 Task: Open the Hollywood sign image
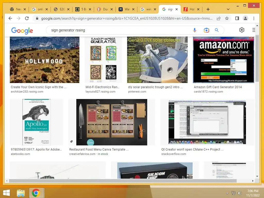(44, 60)
